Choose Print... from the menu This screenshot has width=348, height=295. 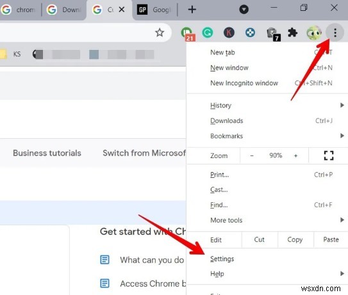(x=267, y=175)
